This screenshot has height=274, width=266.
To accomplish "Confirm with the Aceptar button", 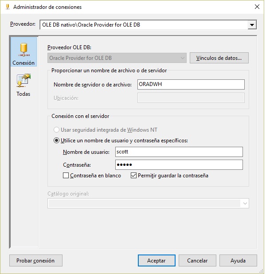I will click(x=156, y=261).
